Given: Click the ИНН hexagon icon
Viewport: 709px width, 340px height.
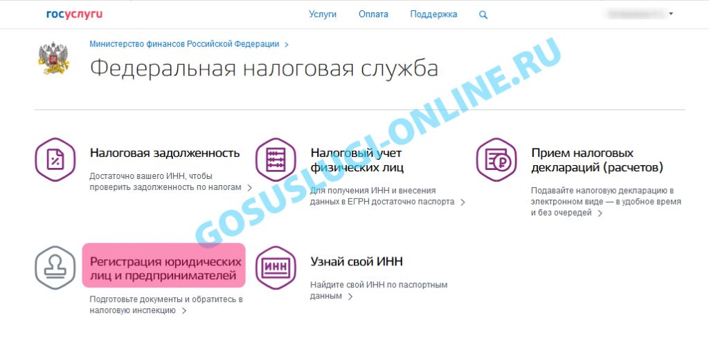Looking at the screenshot, I should 276,267.
